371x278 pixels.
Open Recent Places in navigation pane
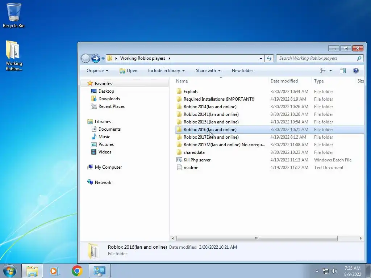pyautogui.click(x=111, y=106)
